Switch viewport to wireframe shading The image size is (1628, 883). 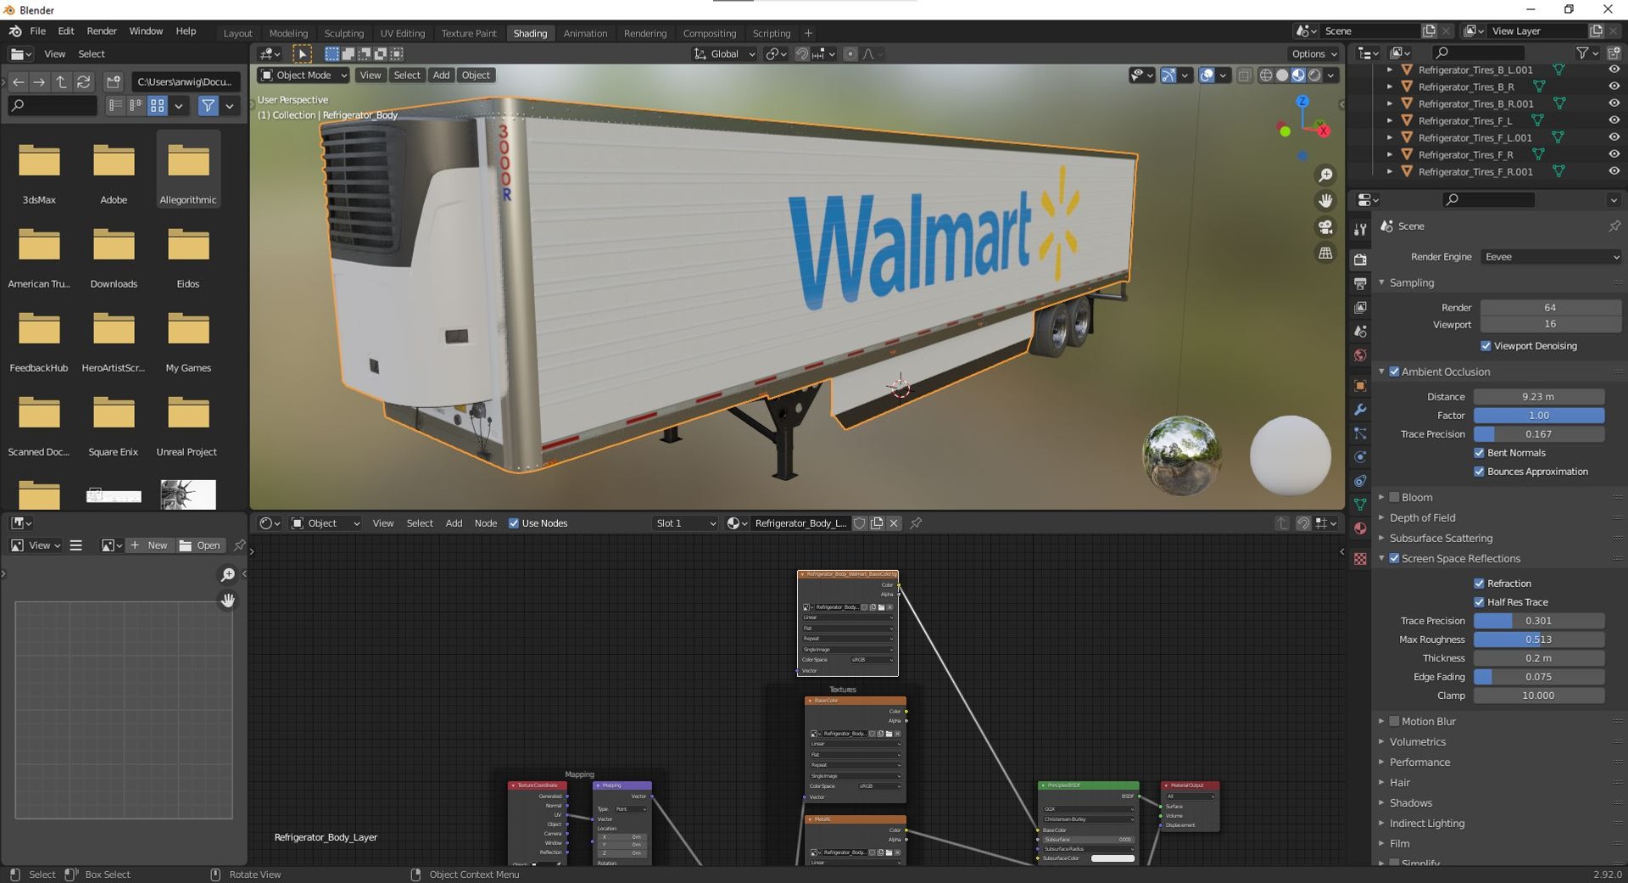click(1266, 75)
